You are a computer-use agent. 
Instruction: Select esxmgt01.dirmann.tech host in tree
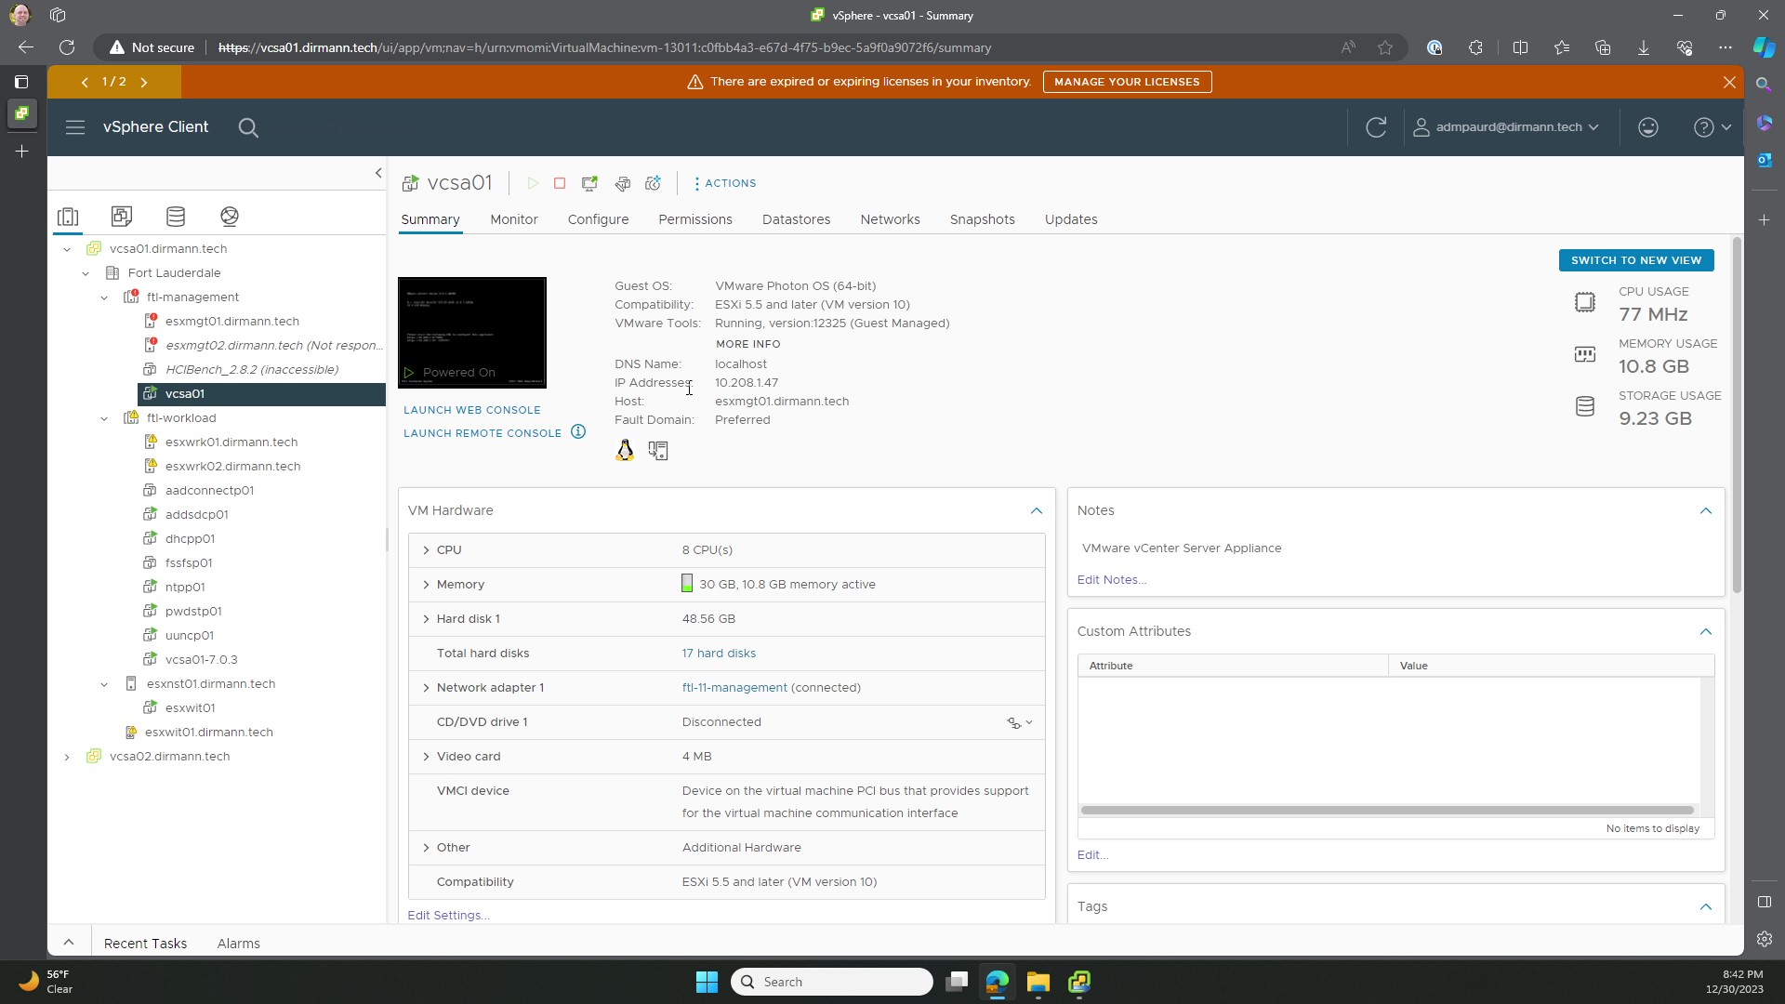click(x=232, y=322)
